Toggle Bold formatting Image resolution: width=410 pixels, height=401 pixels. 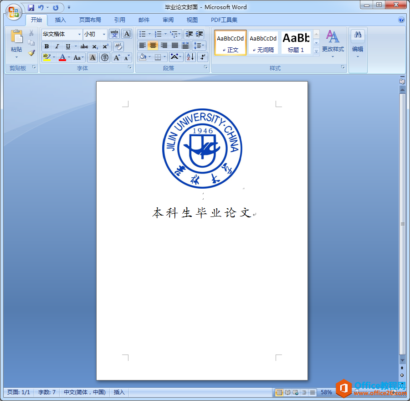[46, 46]
